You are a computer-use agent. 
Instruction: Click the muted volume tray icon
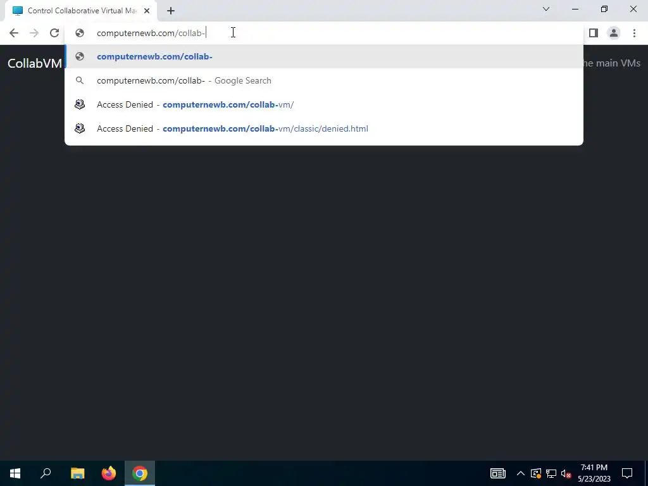point(566,473)
